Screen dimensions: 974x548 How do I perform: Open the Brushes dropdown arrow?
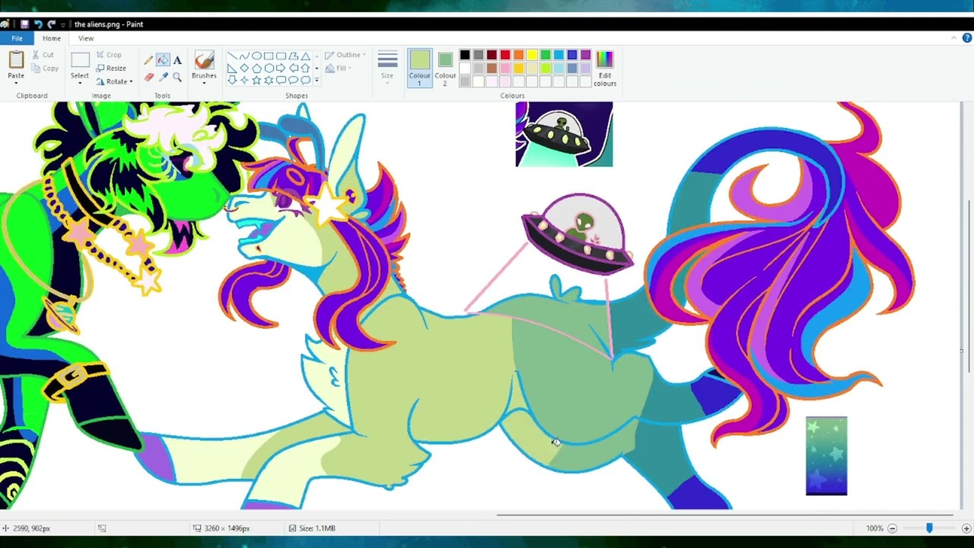204,82
